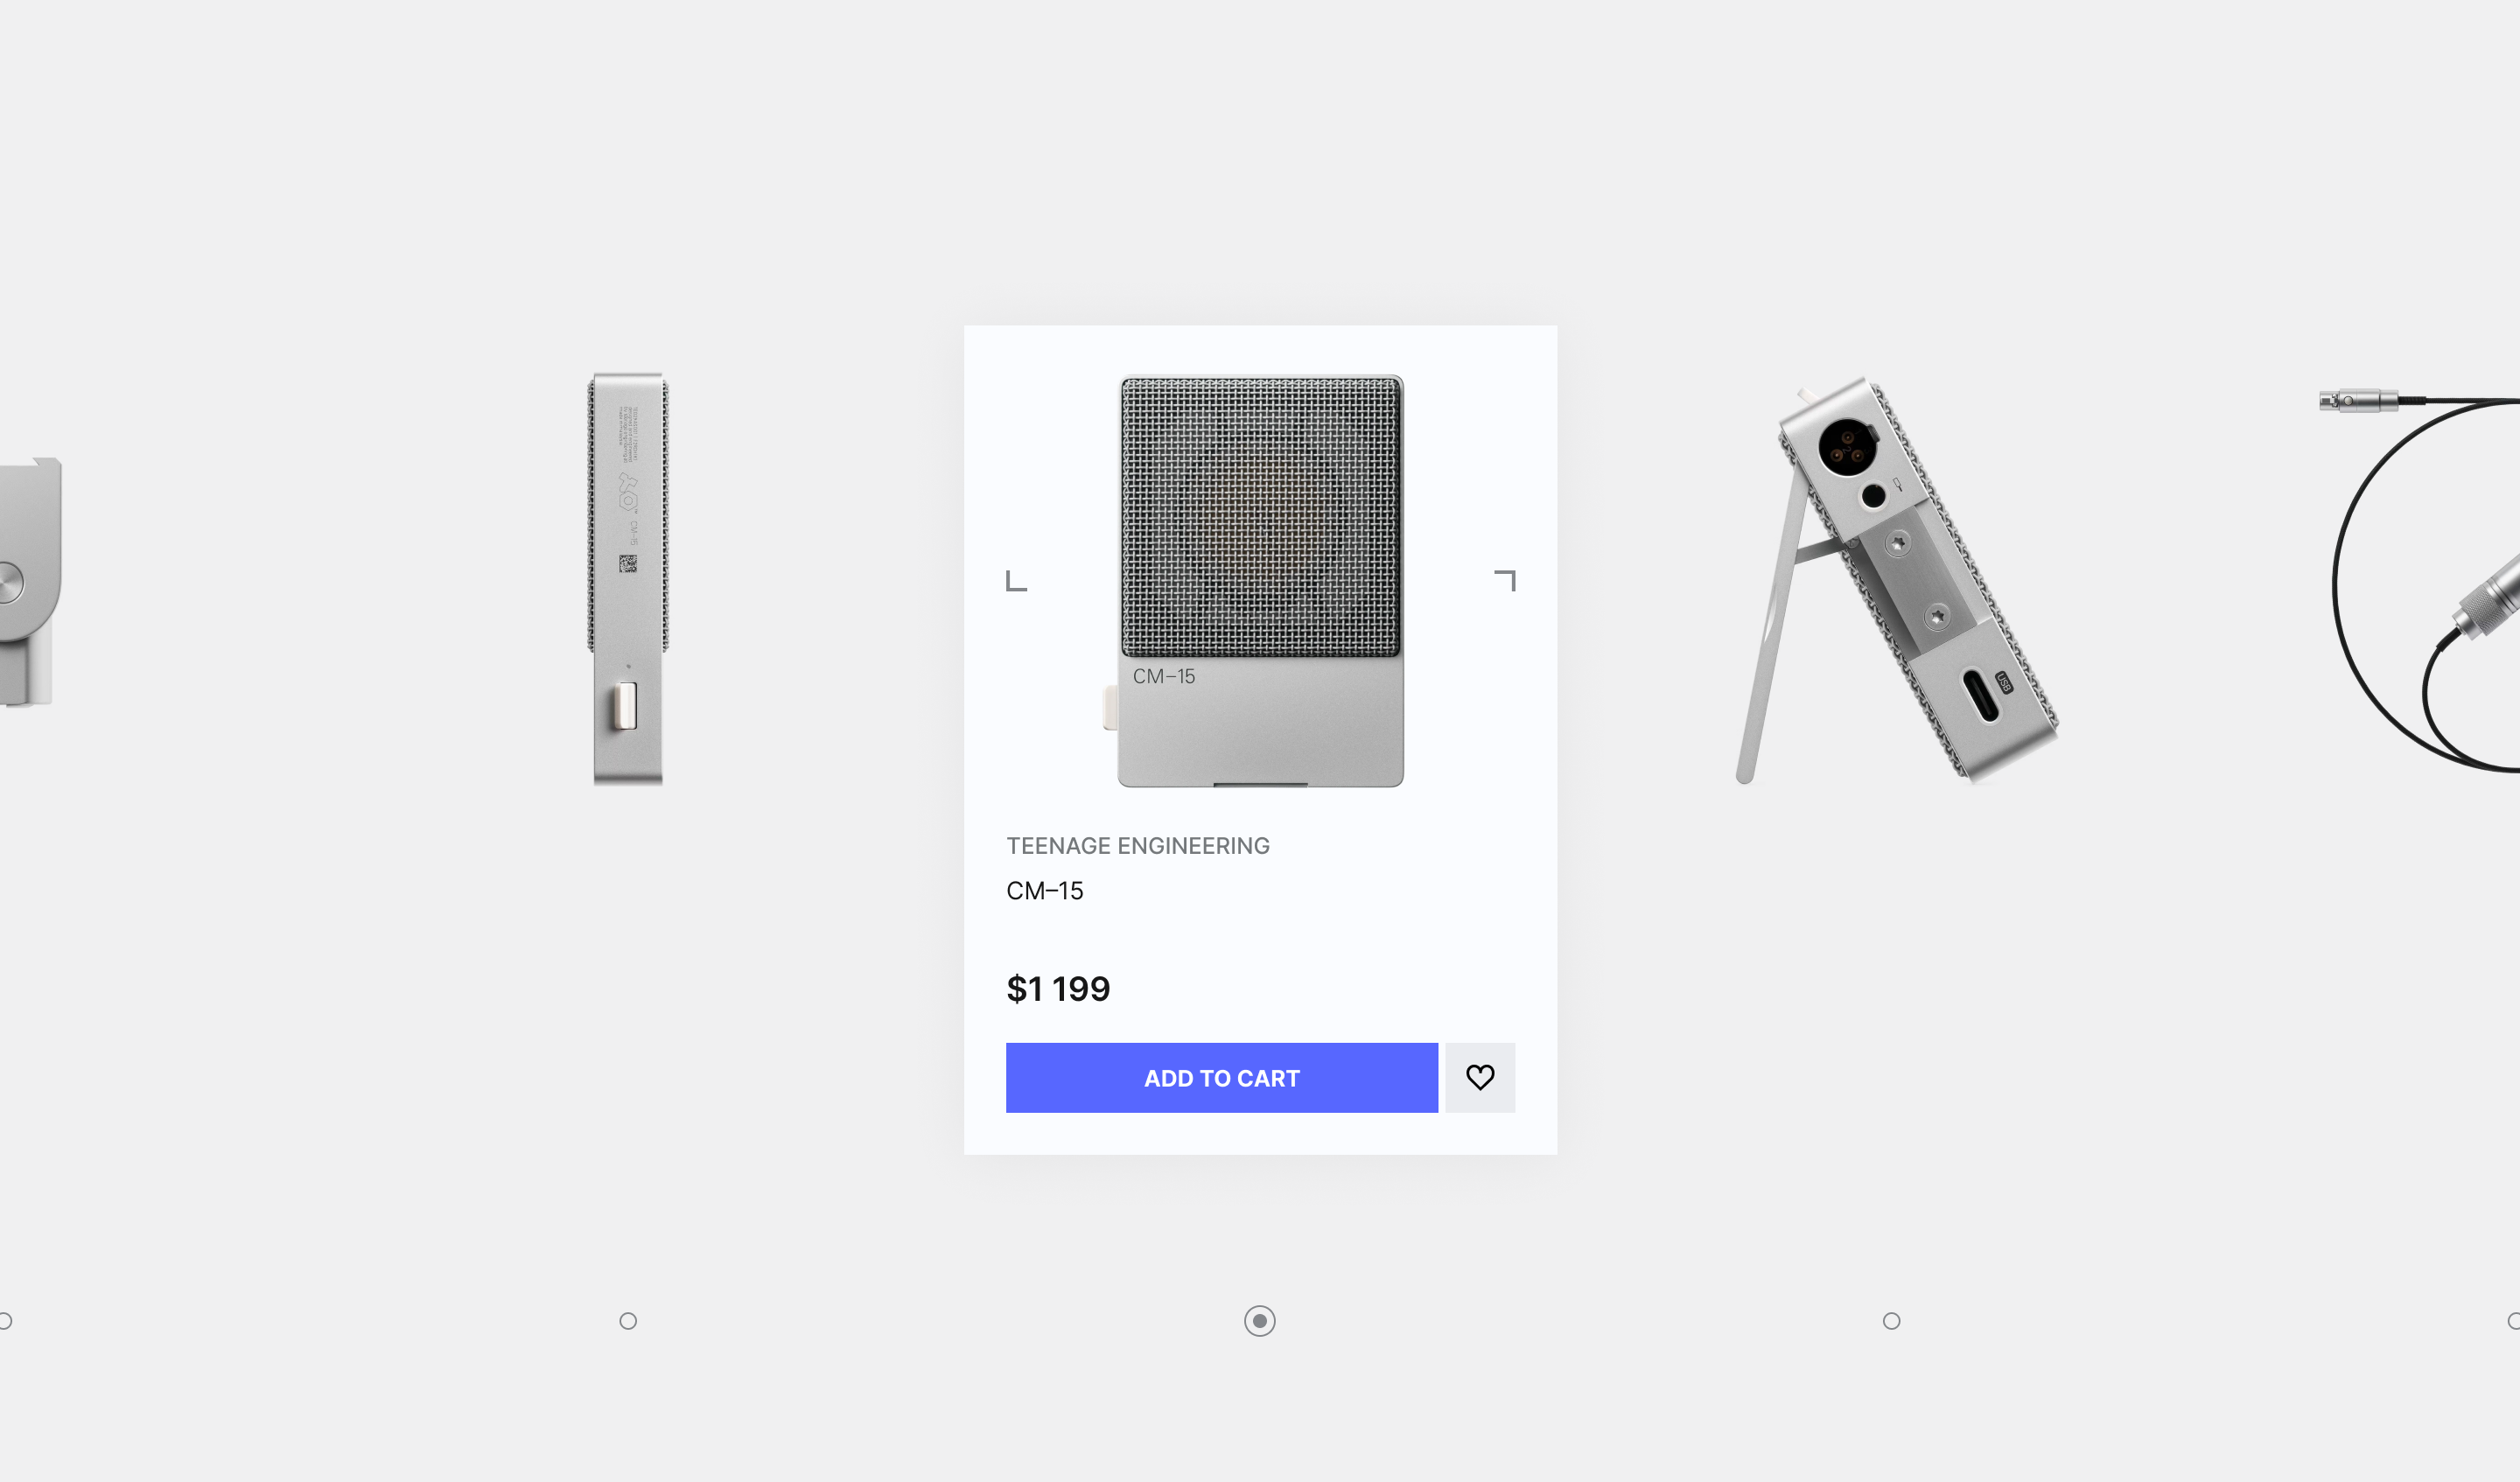Viewport: 2520px width, 1482px height.
Task: Select the carousel dot under the stand view
Action: (1891, 1321)
